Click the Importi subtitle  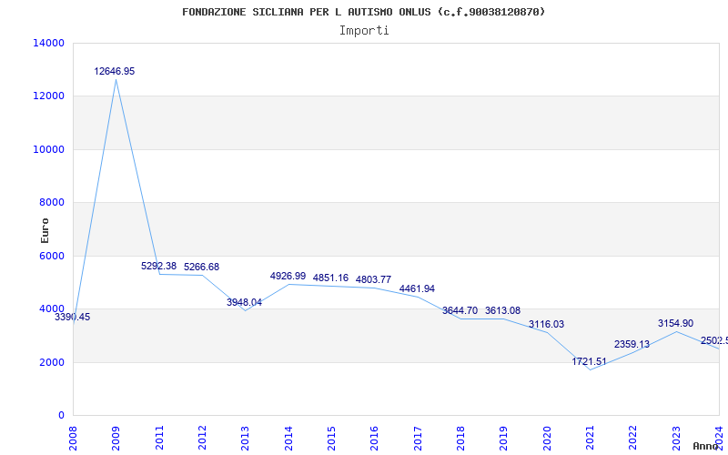[x=364, y=31]
